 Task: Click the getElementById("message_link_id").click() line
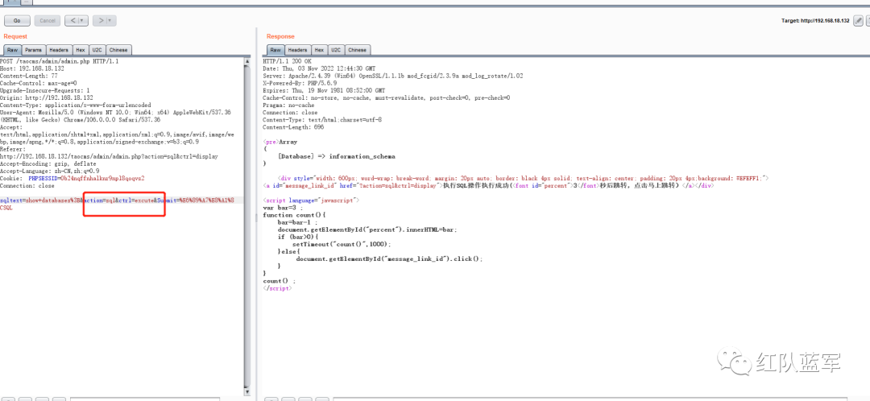[x=390, y=259]
